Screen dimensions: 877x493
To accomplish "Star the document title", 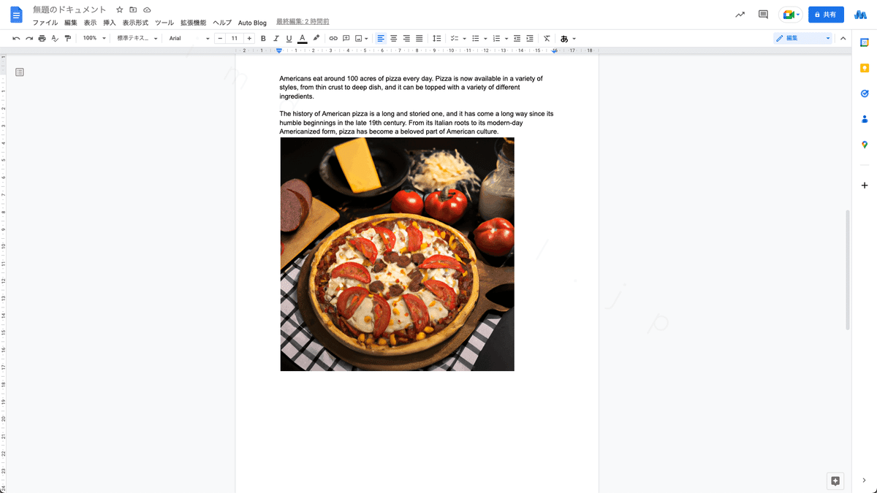I will [120, 10].
